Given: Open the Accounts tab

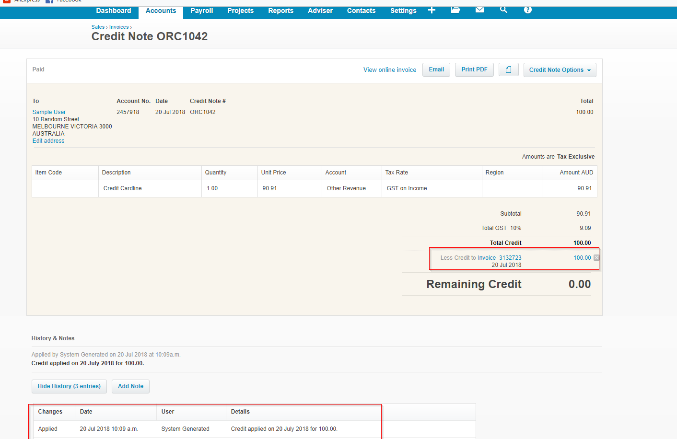Looking at the screenshot, I should [x=161, y=11].
